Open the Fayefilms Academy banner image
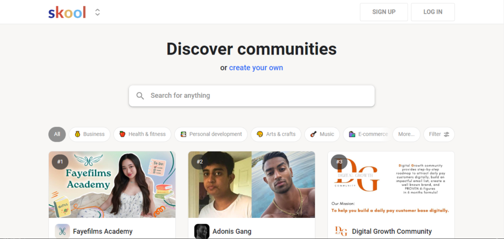The height and width of the screenshot is (239, 504). point(112,184)
